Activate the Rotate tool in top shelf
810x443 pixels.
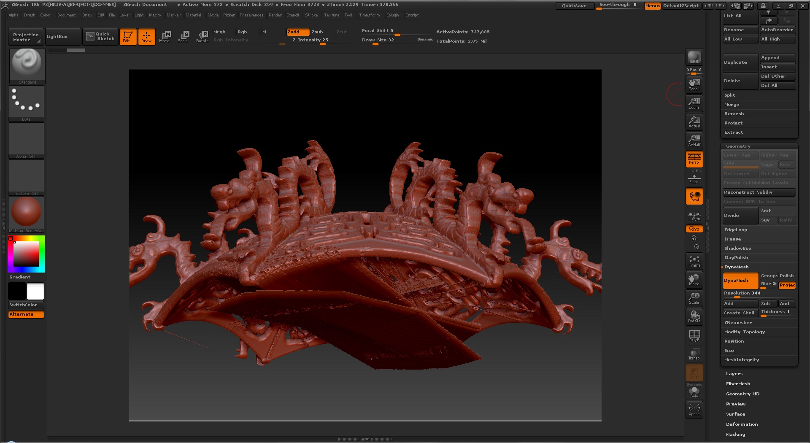(202, 37)
